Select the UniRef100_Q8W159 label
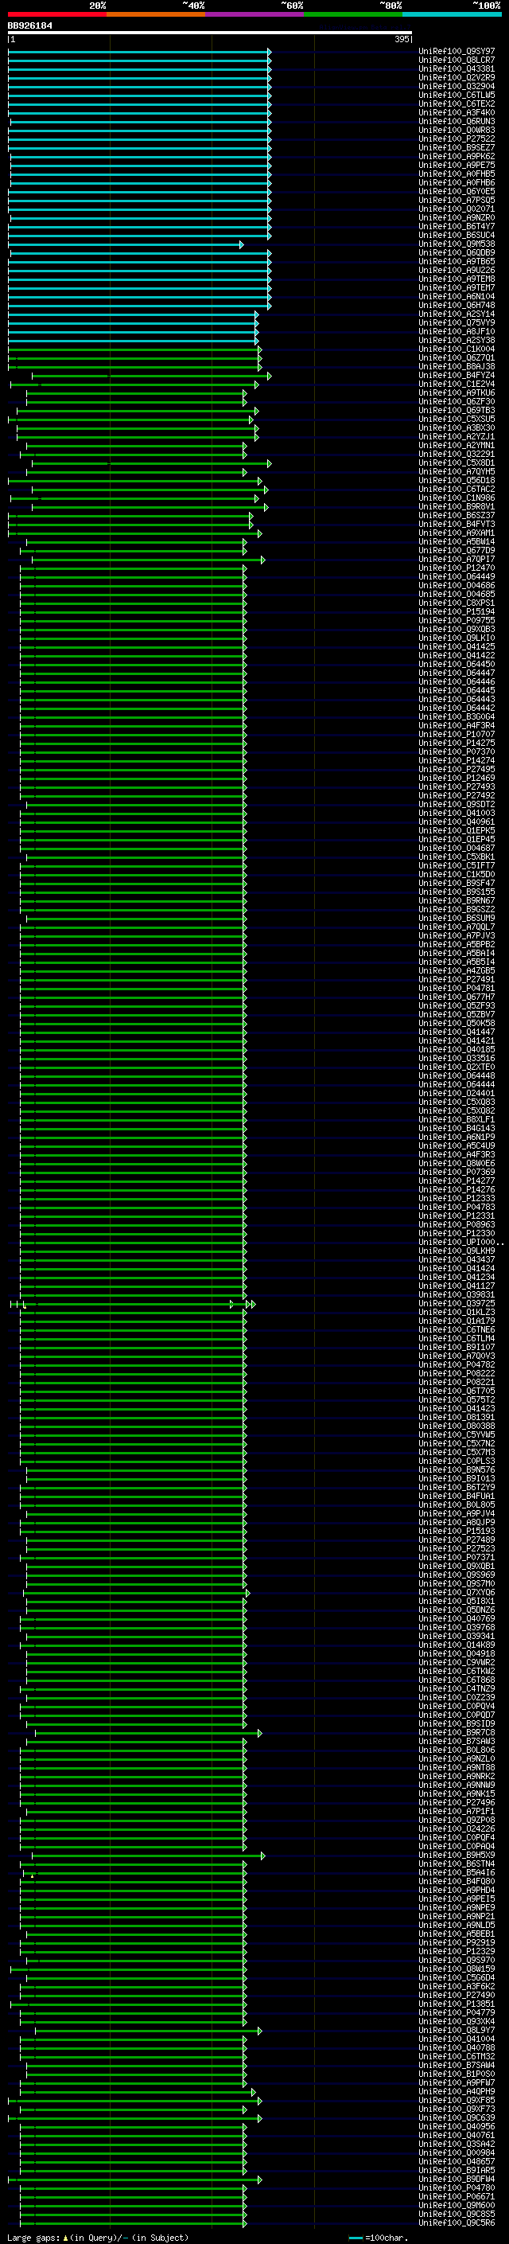Viewport: 509px width, 2244px height. click(x=457, y=1969)
